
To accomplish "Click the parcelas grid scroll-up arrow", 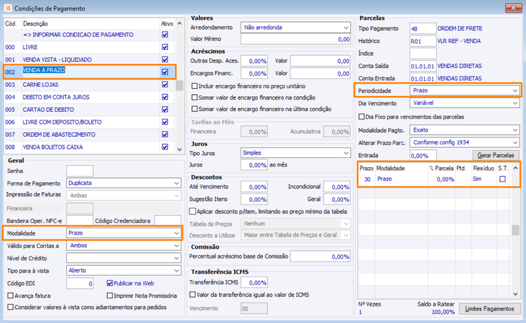I will click(x=515, y=168).
